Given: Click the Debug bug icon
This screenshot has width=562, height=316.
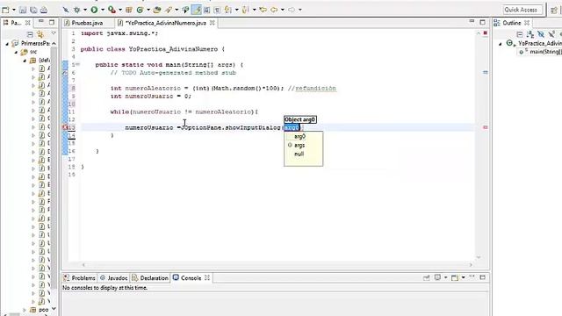Looking at the screenshot, I should [x=76, y=10].
